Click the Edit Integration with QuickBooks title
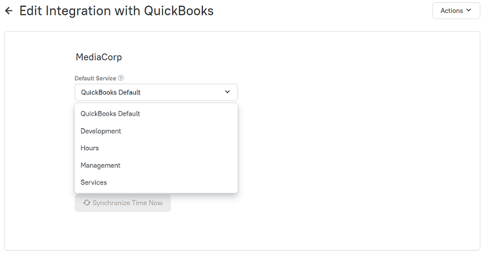 116,11
